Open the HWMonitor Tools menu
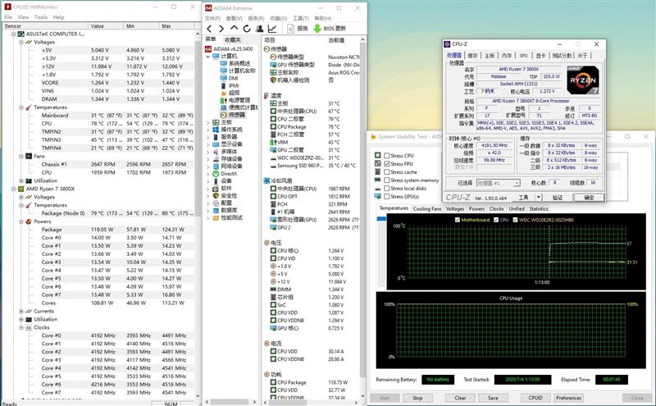The width and height of the screenshot is (656, 406). [x=40, y=17]
